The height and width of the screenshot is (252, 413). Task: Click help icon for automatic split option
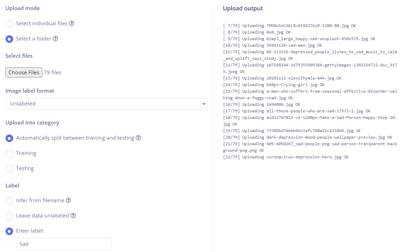138,138
